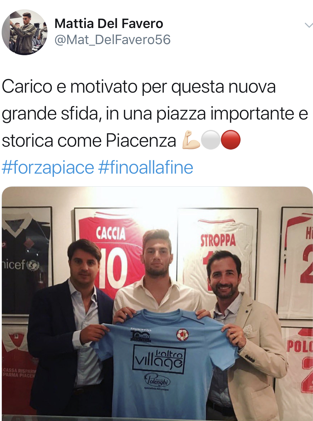Click the display name Mattia Del Favero
313x421 pixels.
pos(109,24)
